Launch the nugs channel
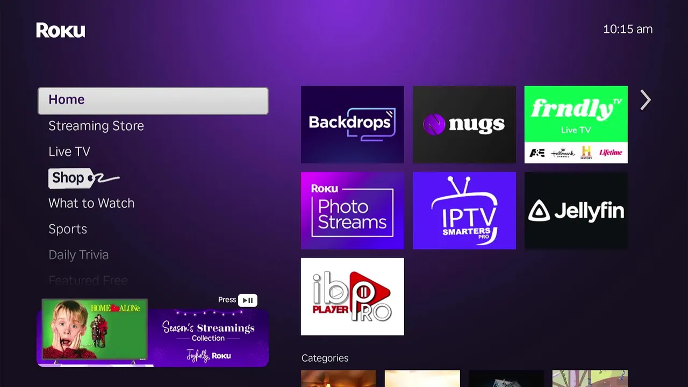Viewport: 688px width, 387px height. [x=464, y=125]
